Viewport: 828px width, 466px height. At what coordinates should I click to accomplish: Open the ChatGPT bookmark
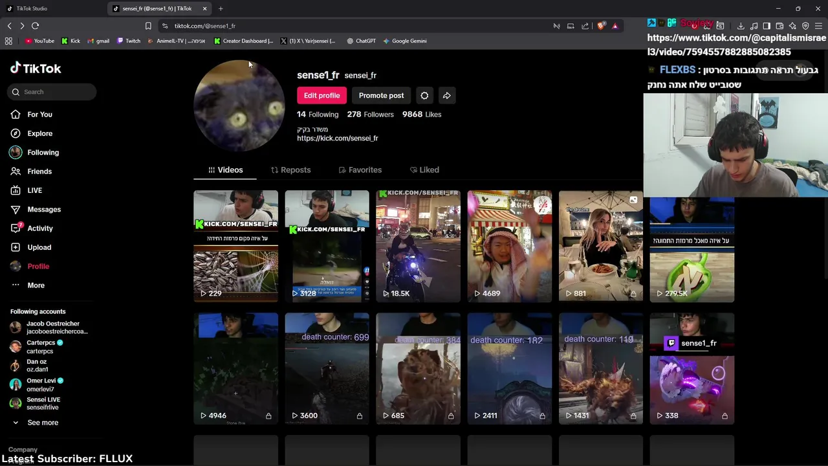pyautogui.click(x=361, y=41)
